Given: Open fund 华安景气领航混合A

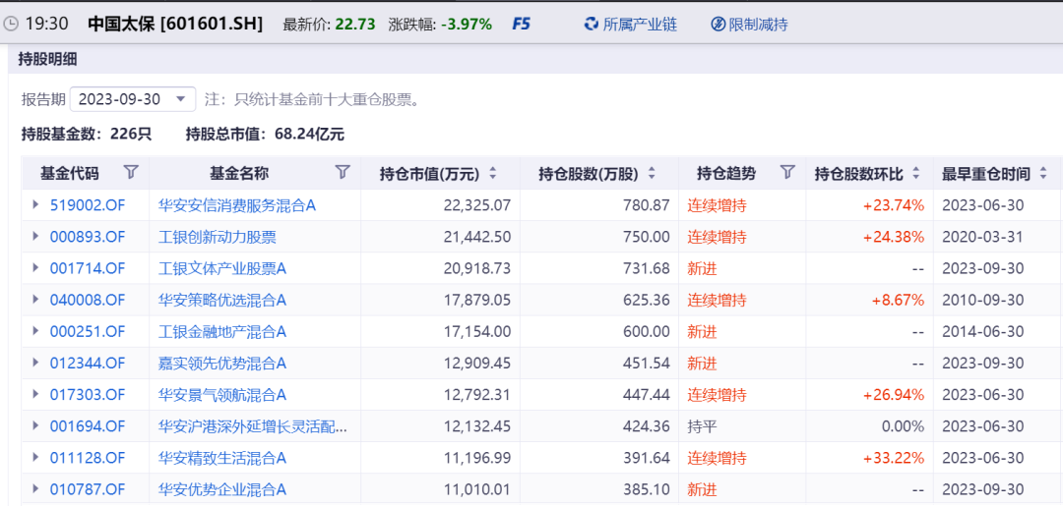Looking at the screenshot, I should (222, 395).
